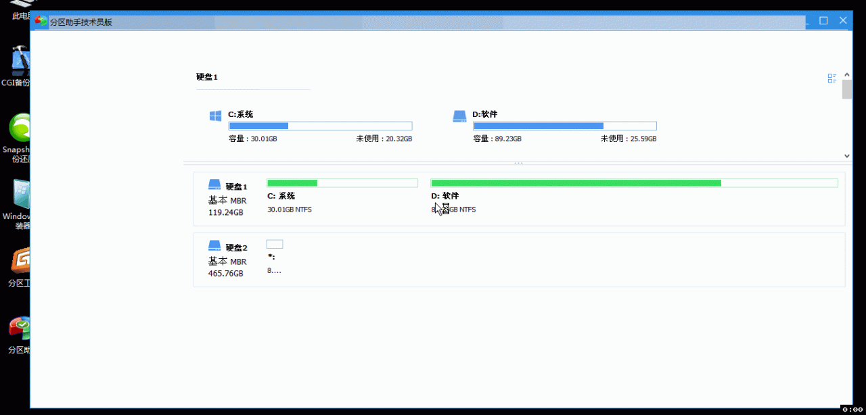The width and height of the screenshot is (866, 415).
Task: Click the D: 软件 partition label on 硬盘1
Action: coord(445,196)
